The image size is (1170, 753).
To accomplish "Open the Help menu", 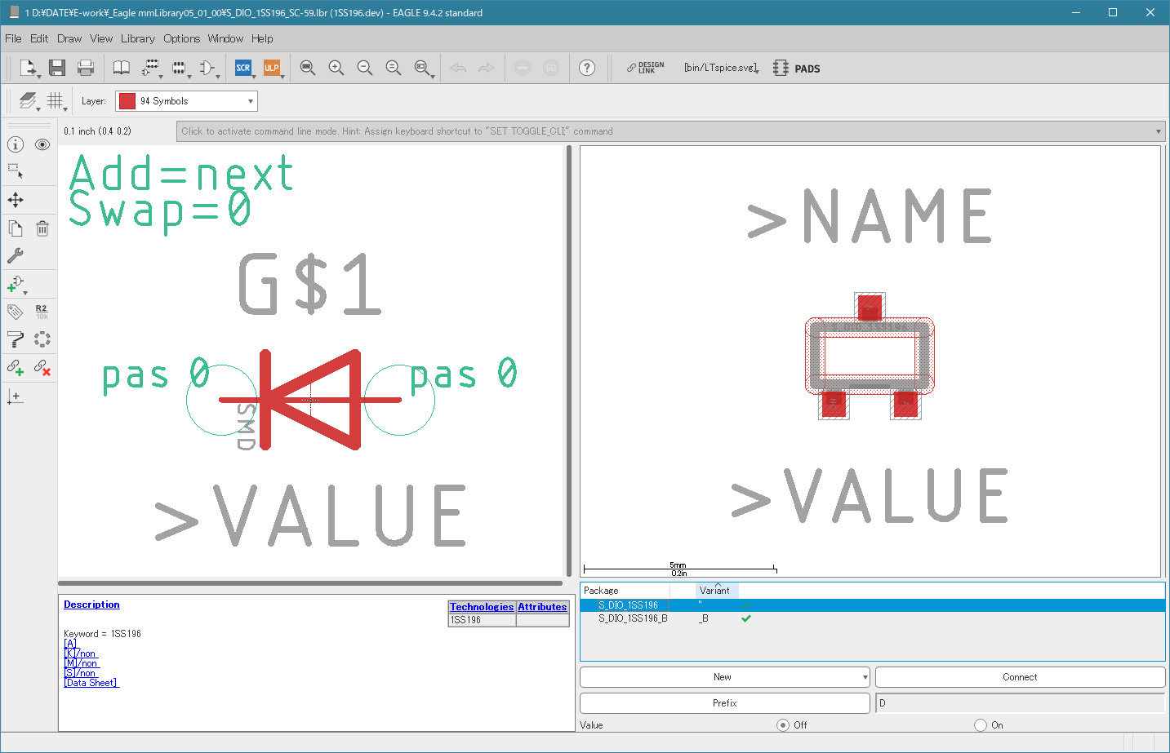I will tap(262, 38).
